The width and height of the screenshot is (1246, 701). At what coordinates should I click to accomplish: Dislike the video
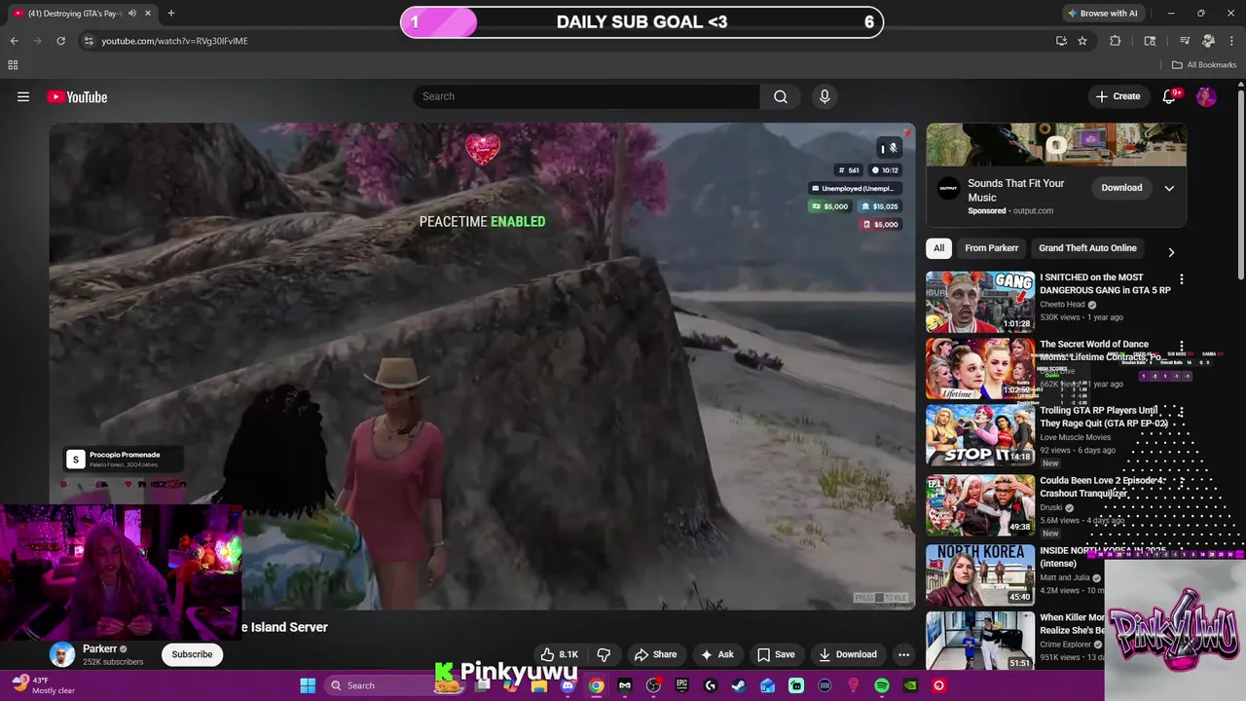604,654
